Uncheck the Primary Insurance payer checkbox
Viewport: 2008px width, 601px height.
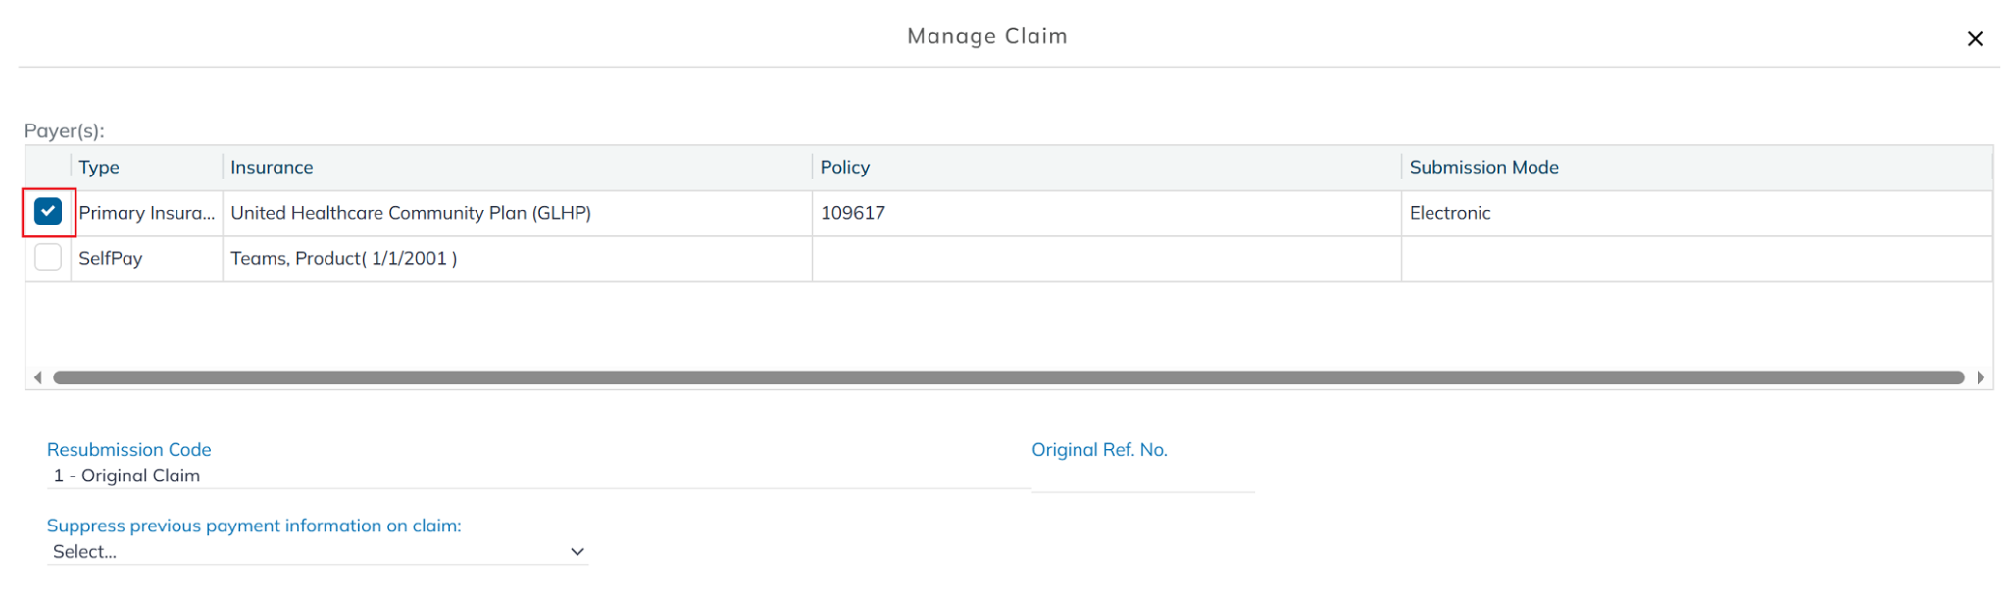coord(48,212)
